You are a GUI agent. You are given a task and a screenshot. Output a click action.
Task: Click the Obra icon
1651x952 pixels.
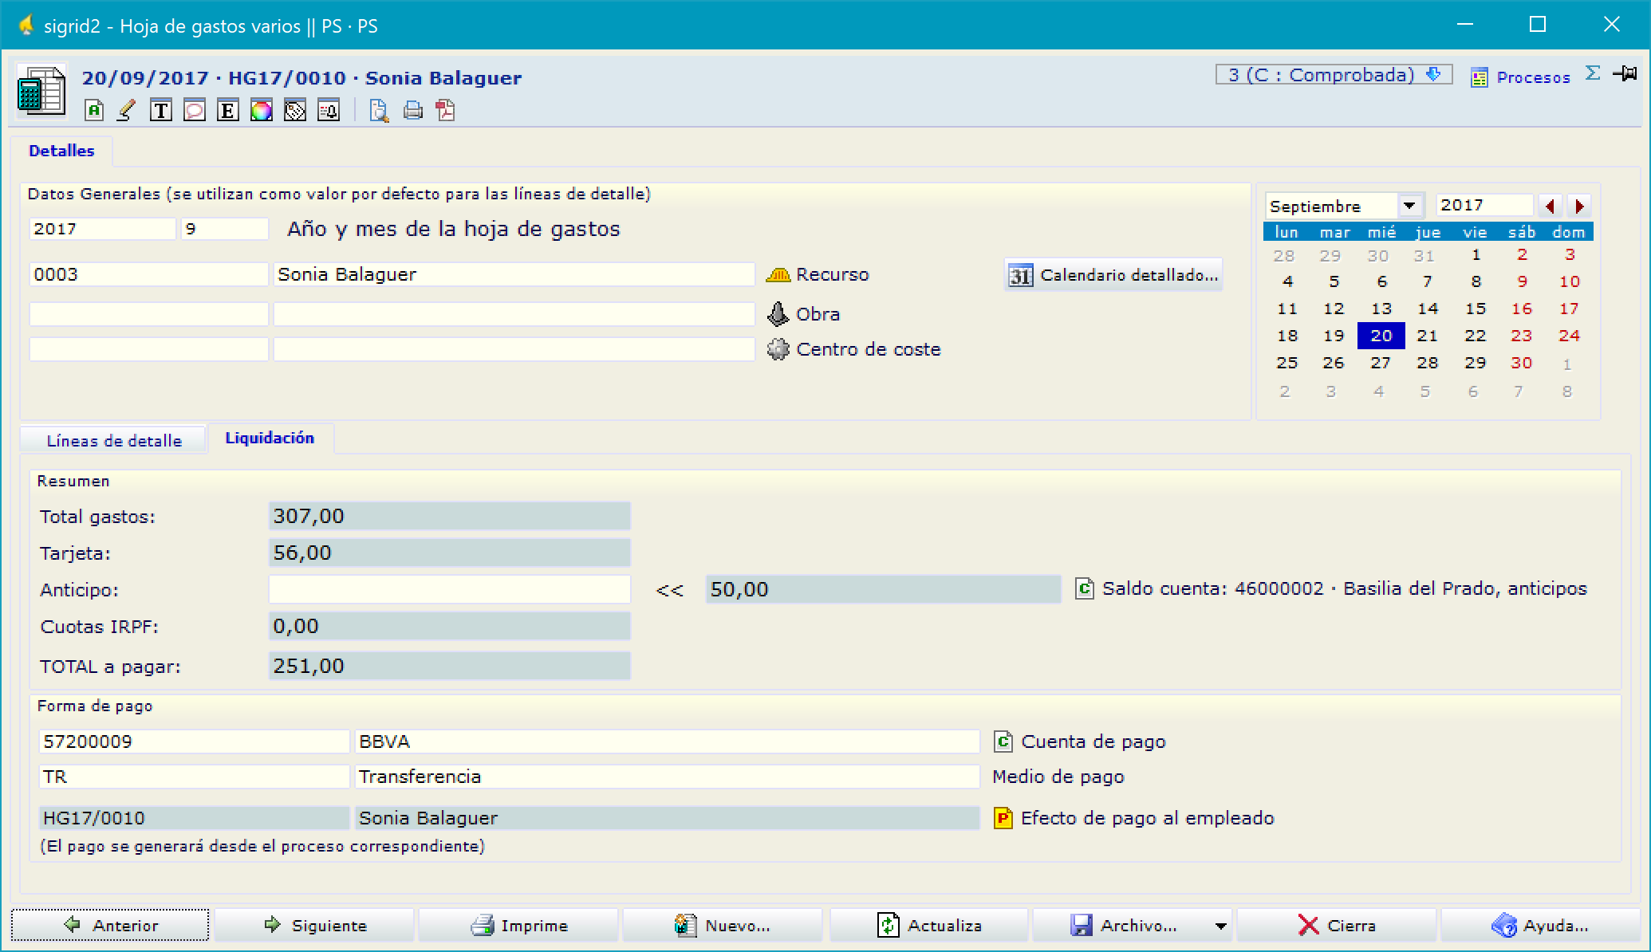[x=778, y=313]
